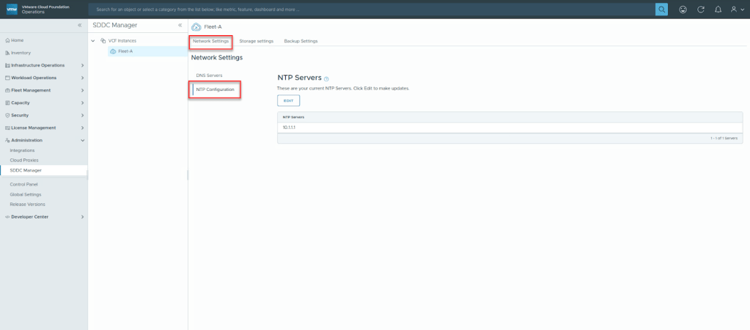Collapse VCF Instances tree node
The height and width of the screenshot is (330, 750).
tap(93, 40)
